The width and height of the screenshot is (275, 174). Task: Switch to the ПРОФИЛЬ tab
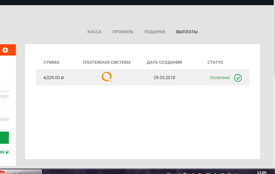(123, 32)
